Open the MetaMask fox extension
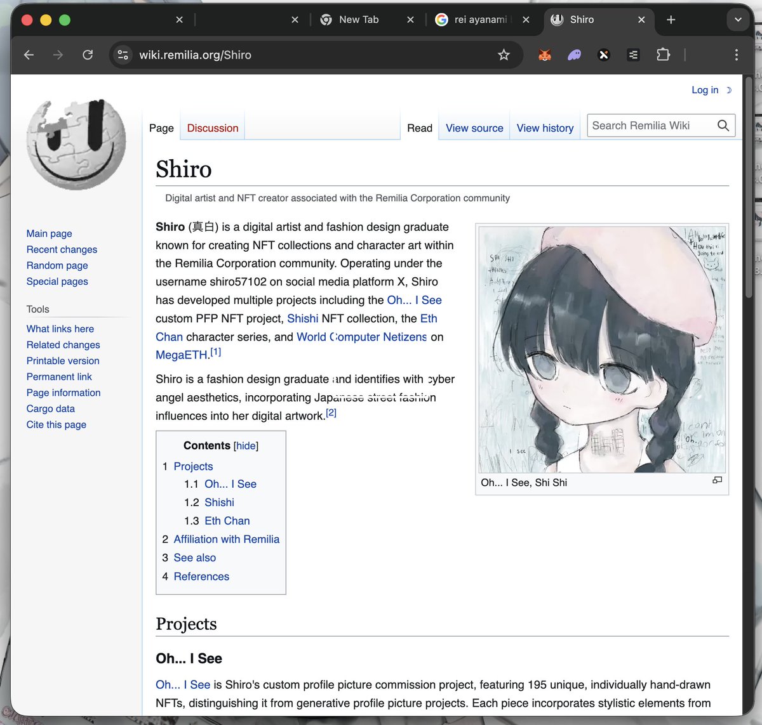 point(545,55)
